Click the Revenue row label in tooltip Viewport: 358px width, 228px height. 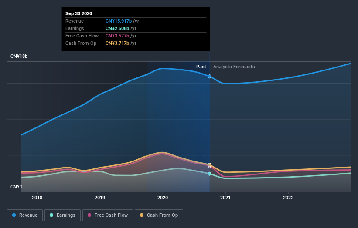pyautogui.click(x=75, y=21)
